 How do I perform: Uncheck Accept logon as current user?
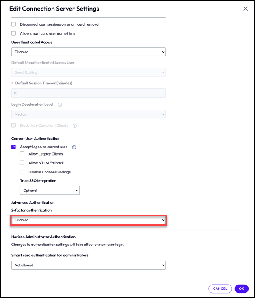pyautogui.click(x=14, y=147)
